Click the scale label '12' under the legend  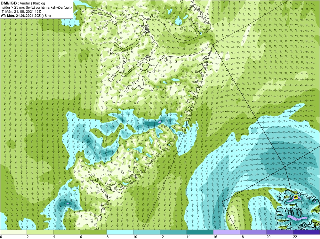(162, 237)
